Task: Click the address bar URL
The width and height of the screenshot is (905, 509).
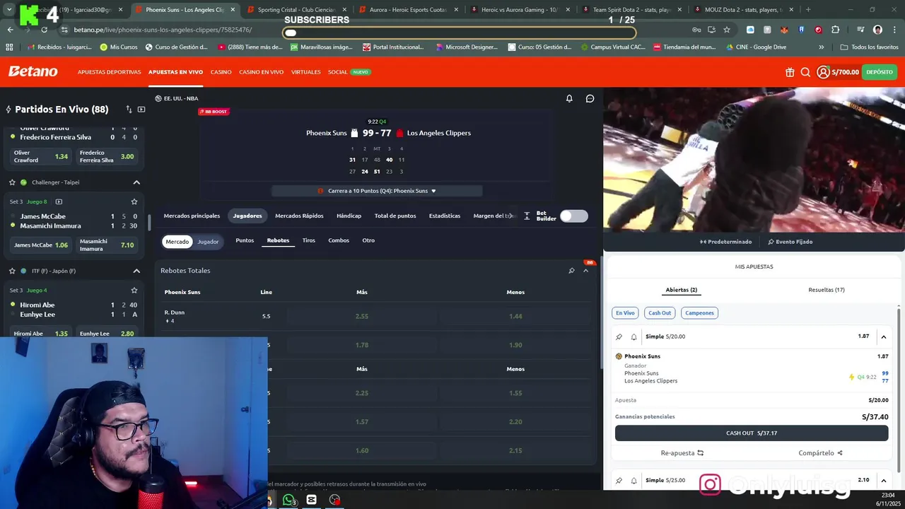Action: pos(163,30)
